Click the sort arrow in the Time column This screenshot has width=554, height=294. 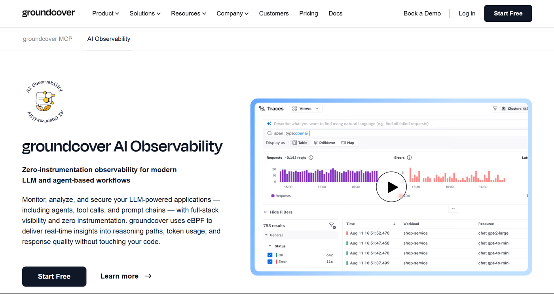coord(394,224)
